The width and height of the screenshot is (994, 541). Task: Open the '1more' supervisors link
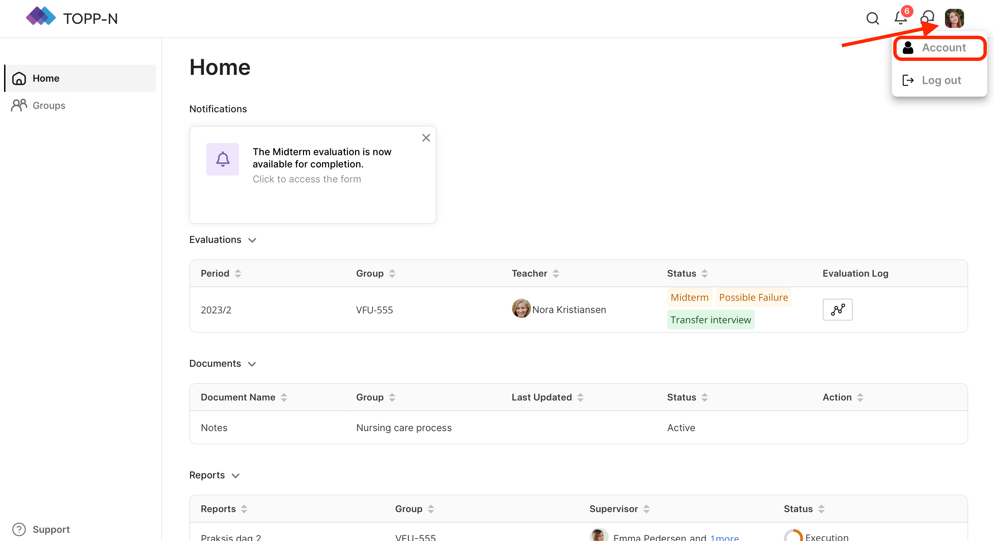724,537
